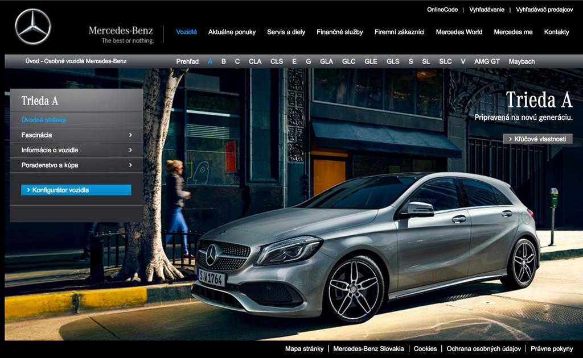583x358 pixels.
Task: Launch the Konfigurátor vozidla button
Action: (76, 190)
